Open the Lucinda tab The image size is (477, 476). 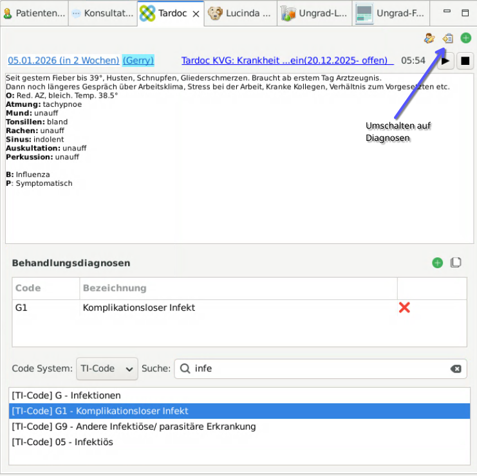click(241, 13)
